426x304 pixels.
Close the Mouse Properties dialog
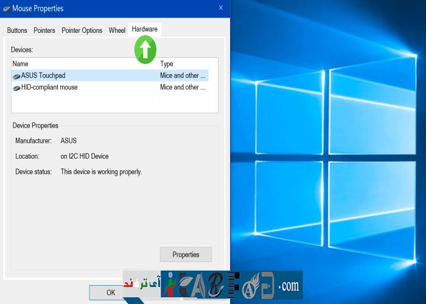point(220,9)
